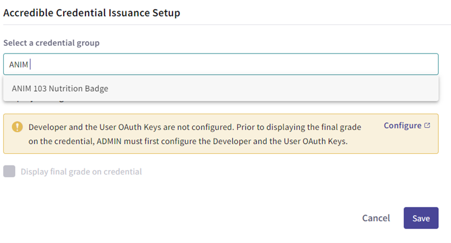Click the typed ANIM text in search field
The image size is (451, 243).
click(18, 64)
